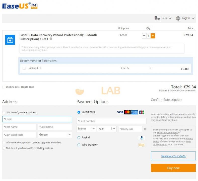
Task: Click the 'Includes €15.36 VAT' note
Action: click(x=177, y=90)
